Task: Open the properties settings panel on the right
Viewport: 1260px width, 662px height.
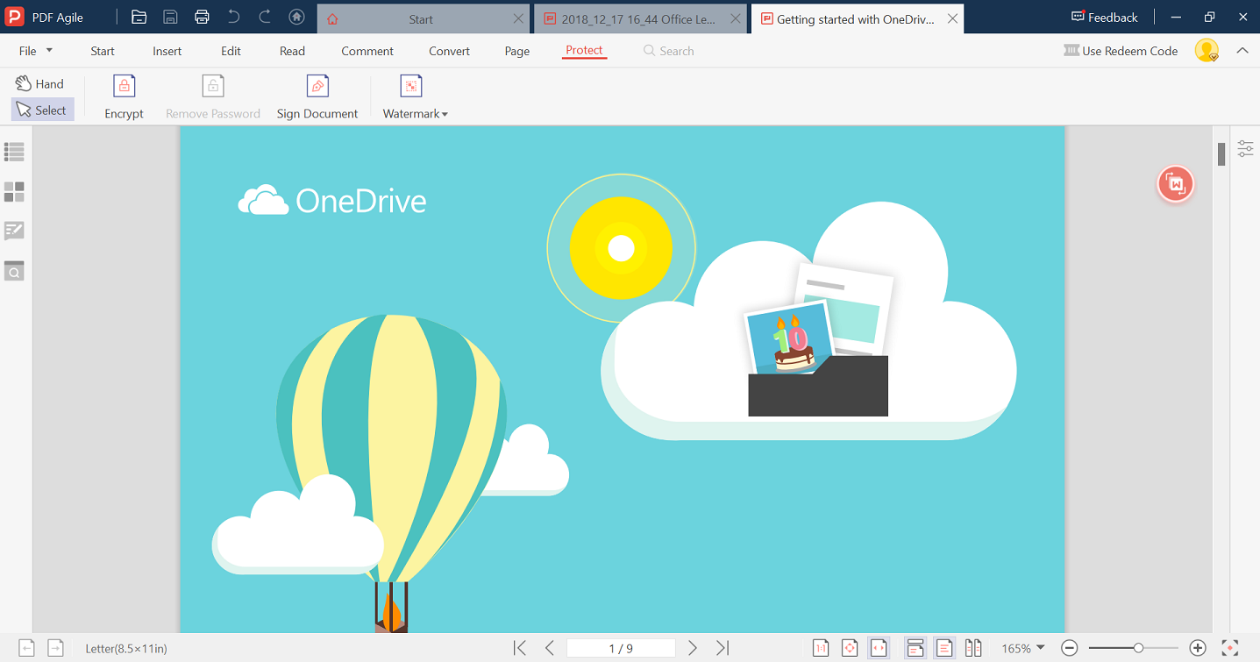Action: click(x=1245, y=148)
